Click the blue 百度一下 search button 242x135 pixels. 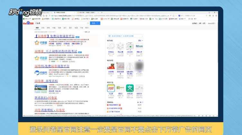[x=95, y=23]
